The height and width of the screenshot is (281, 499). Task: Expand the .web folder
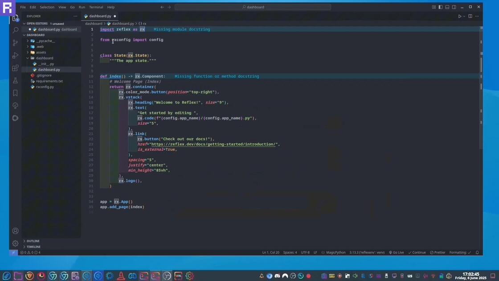40,46
